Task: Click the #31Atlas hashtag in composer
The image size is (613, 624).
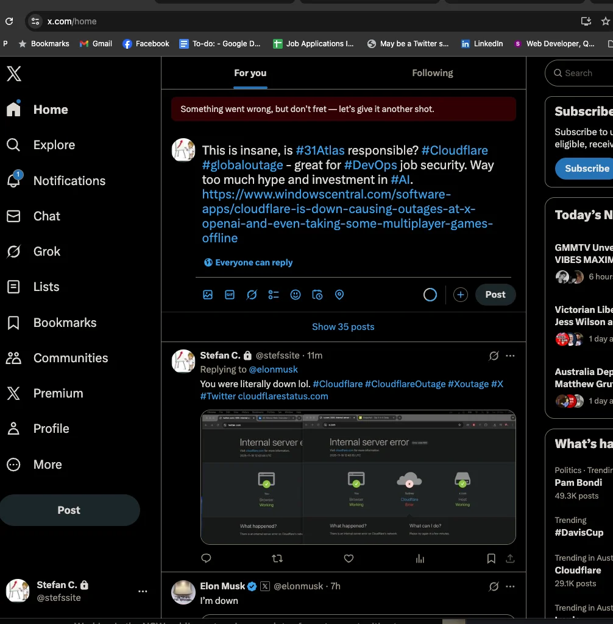Action: [320, 150]
